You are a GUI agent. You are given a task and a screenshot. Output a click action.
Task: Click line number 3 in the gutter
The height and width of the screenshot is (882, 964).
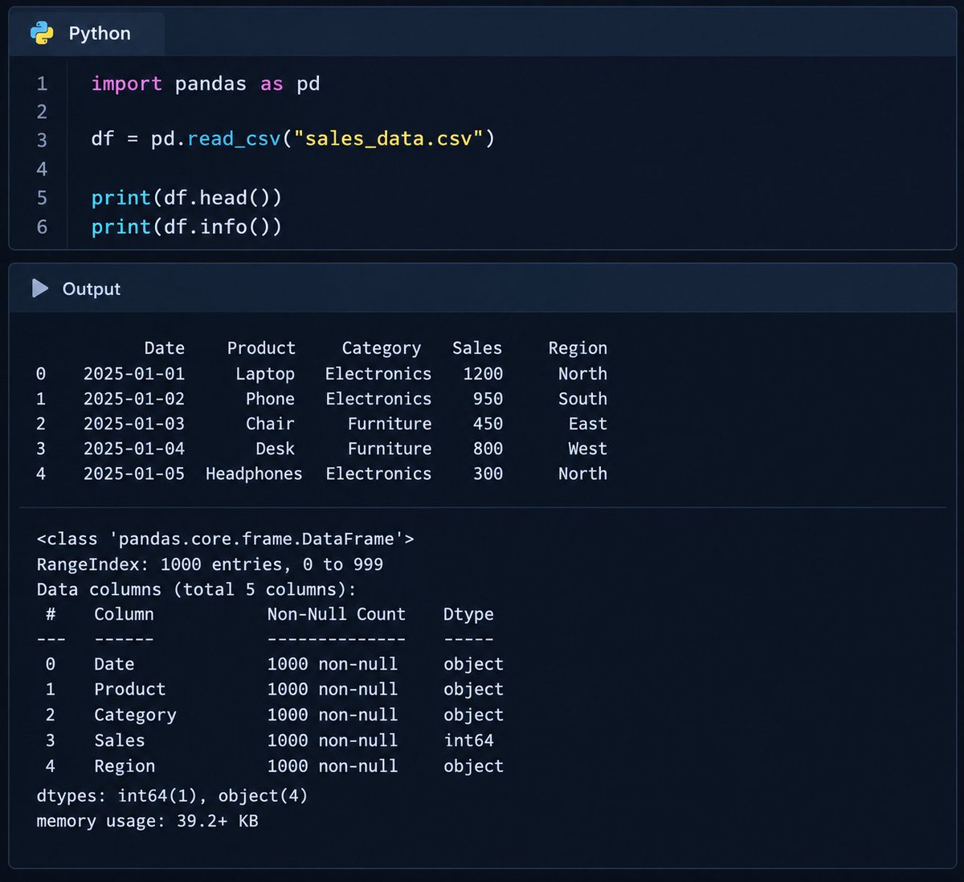[x=42, y=140]
